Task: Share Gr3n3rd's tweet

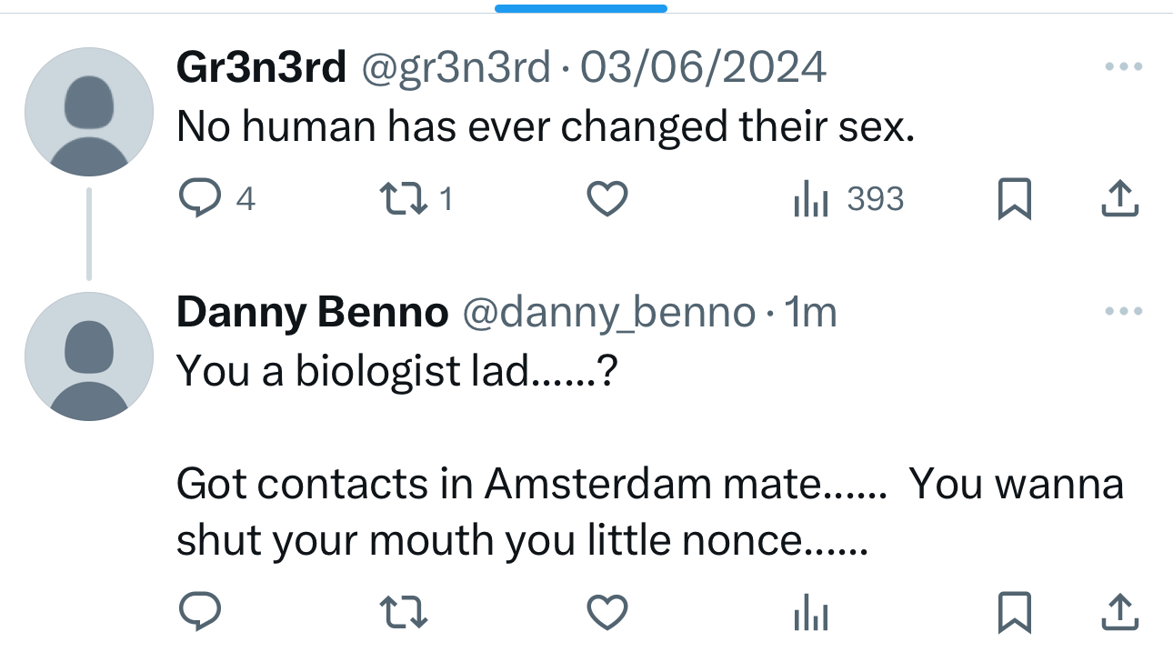Action: pyautogui.click(x=1119, y=199)
